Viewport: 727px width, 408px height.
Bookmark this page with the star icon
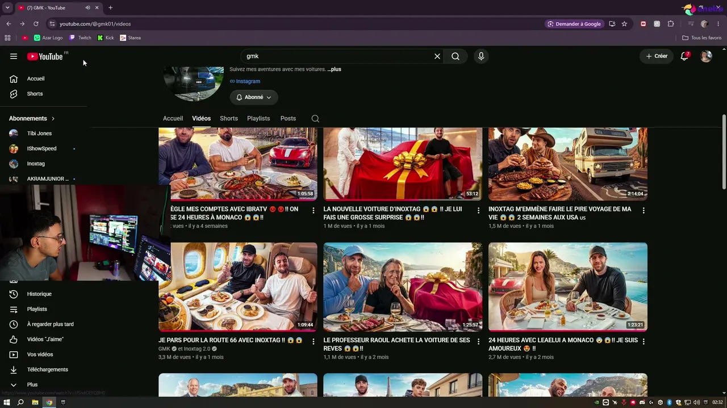624,24
